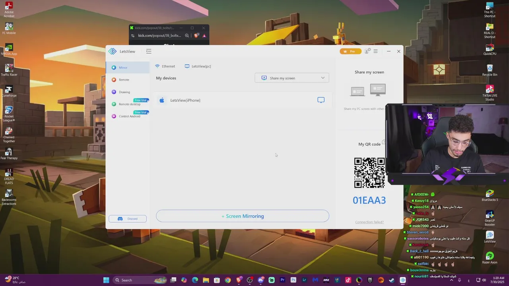Open the account profile icon
The width and height of the screenshot is (509, 286).
[x=367, y=51]
